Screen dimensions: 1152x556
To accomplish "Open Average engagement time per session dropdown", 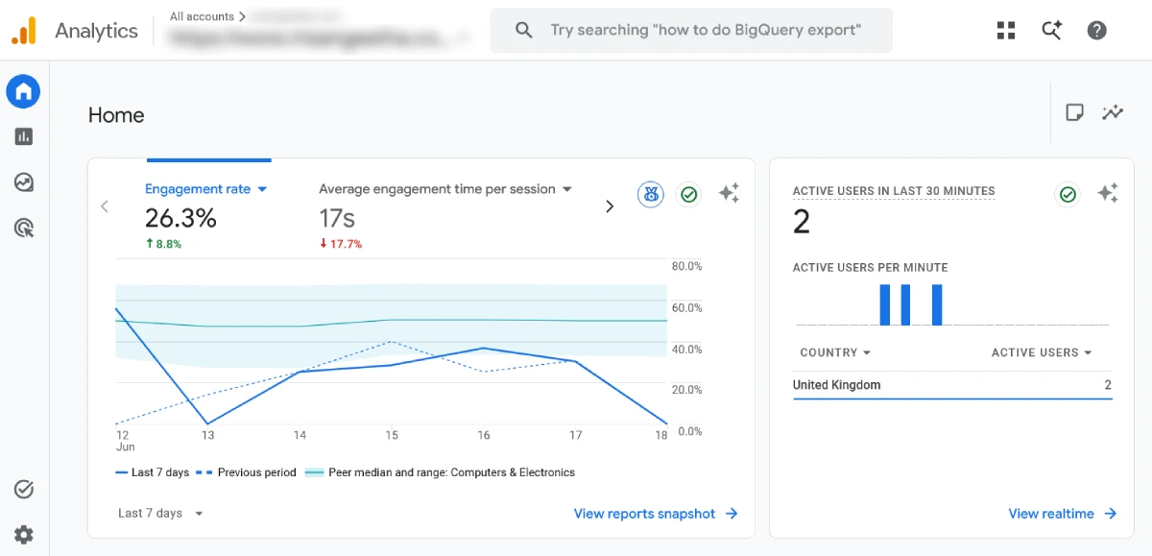I will click(x=445, y=189).
